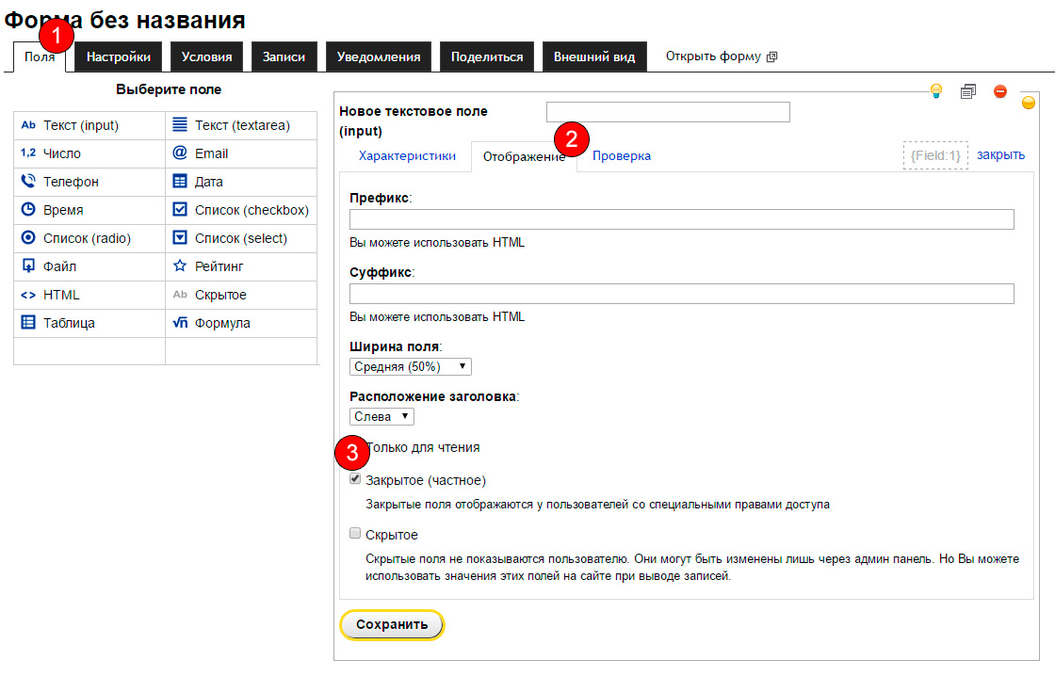The width and height of the screenshot is (1055, 676).
Task: Add a Телефон field type
Action: [71, 182]
